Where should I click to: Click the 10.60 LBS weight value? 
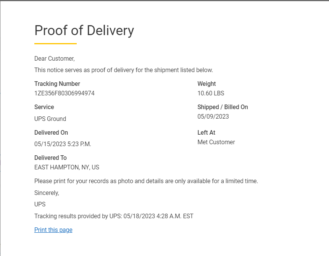point(211,93)
